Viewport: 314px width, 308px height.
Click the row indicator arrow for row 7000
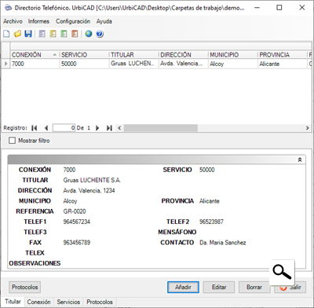tap(5, 64)
